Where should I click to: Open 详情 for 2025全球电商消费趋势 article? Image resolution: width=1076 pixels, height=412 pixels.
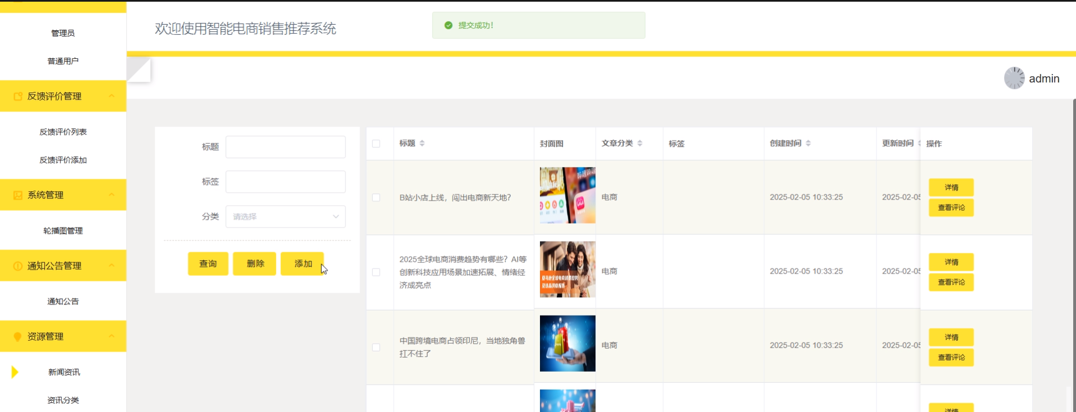coord(951,262)
